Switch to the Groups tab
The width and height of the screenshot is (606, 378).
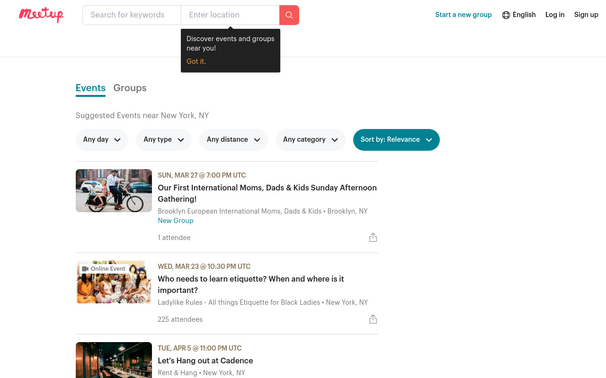(130, 88)
